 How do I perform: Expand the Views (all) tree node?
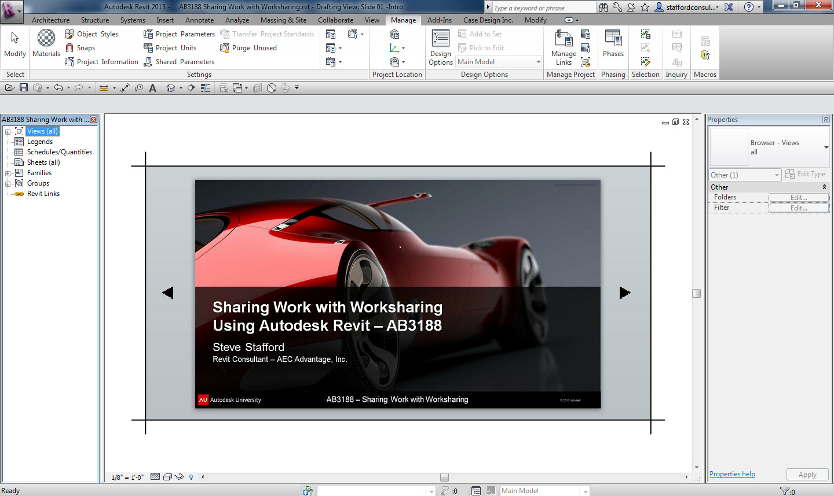tap(8, 132)
